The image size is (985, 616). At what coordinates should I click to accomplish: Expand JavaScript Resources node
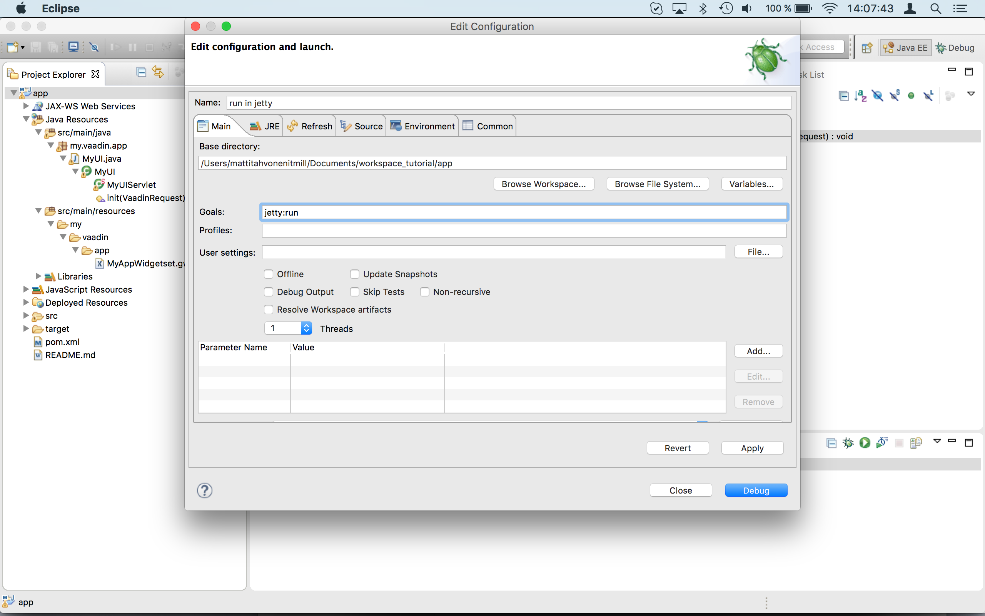(x=26, y=289)
